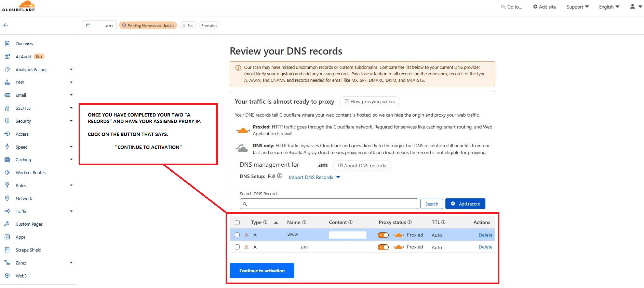Screen dimensions: 644x288
Task: Click the Add record button
Action: pos(465,204)
